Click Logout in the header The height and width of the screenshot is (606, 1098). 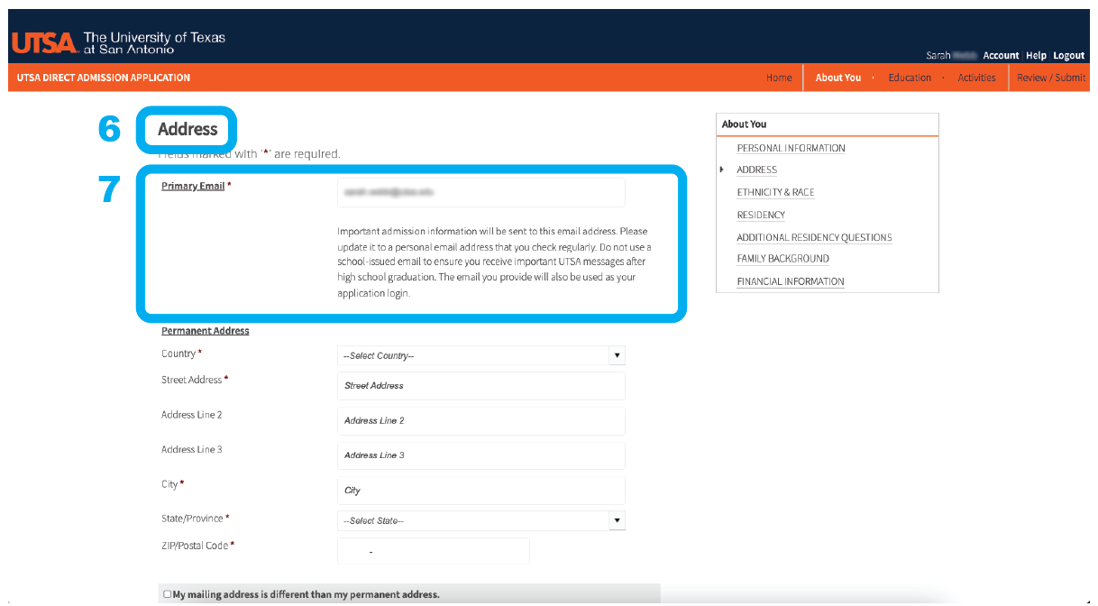point(1068,56)
